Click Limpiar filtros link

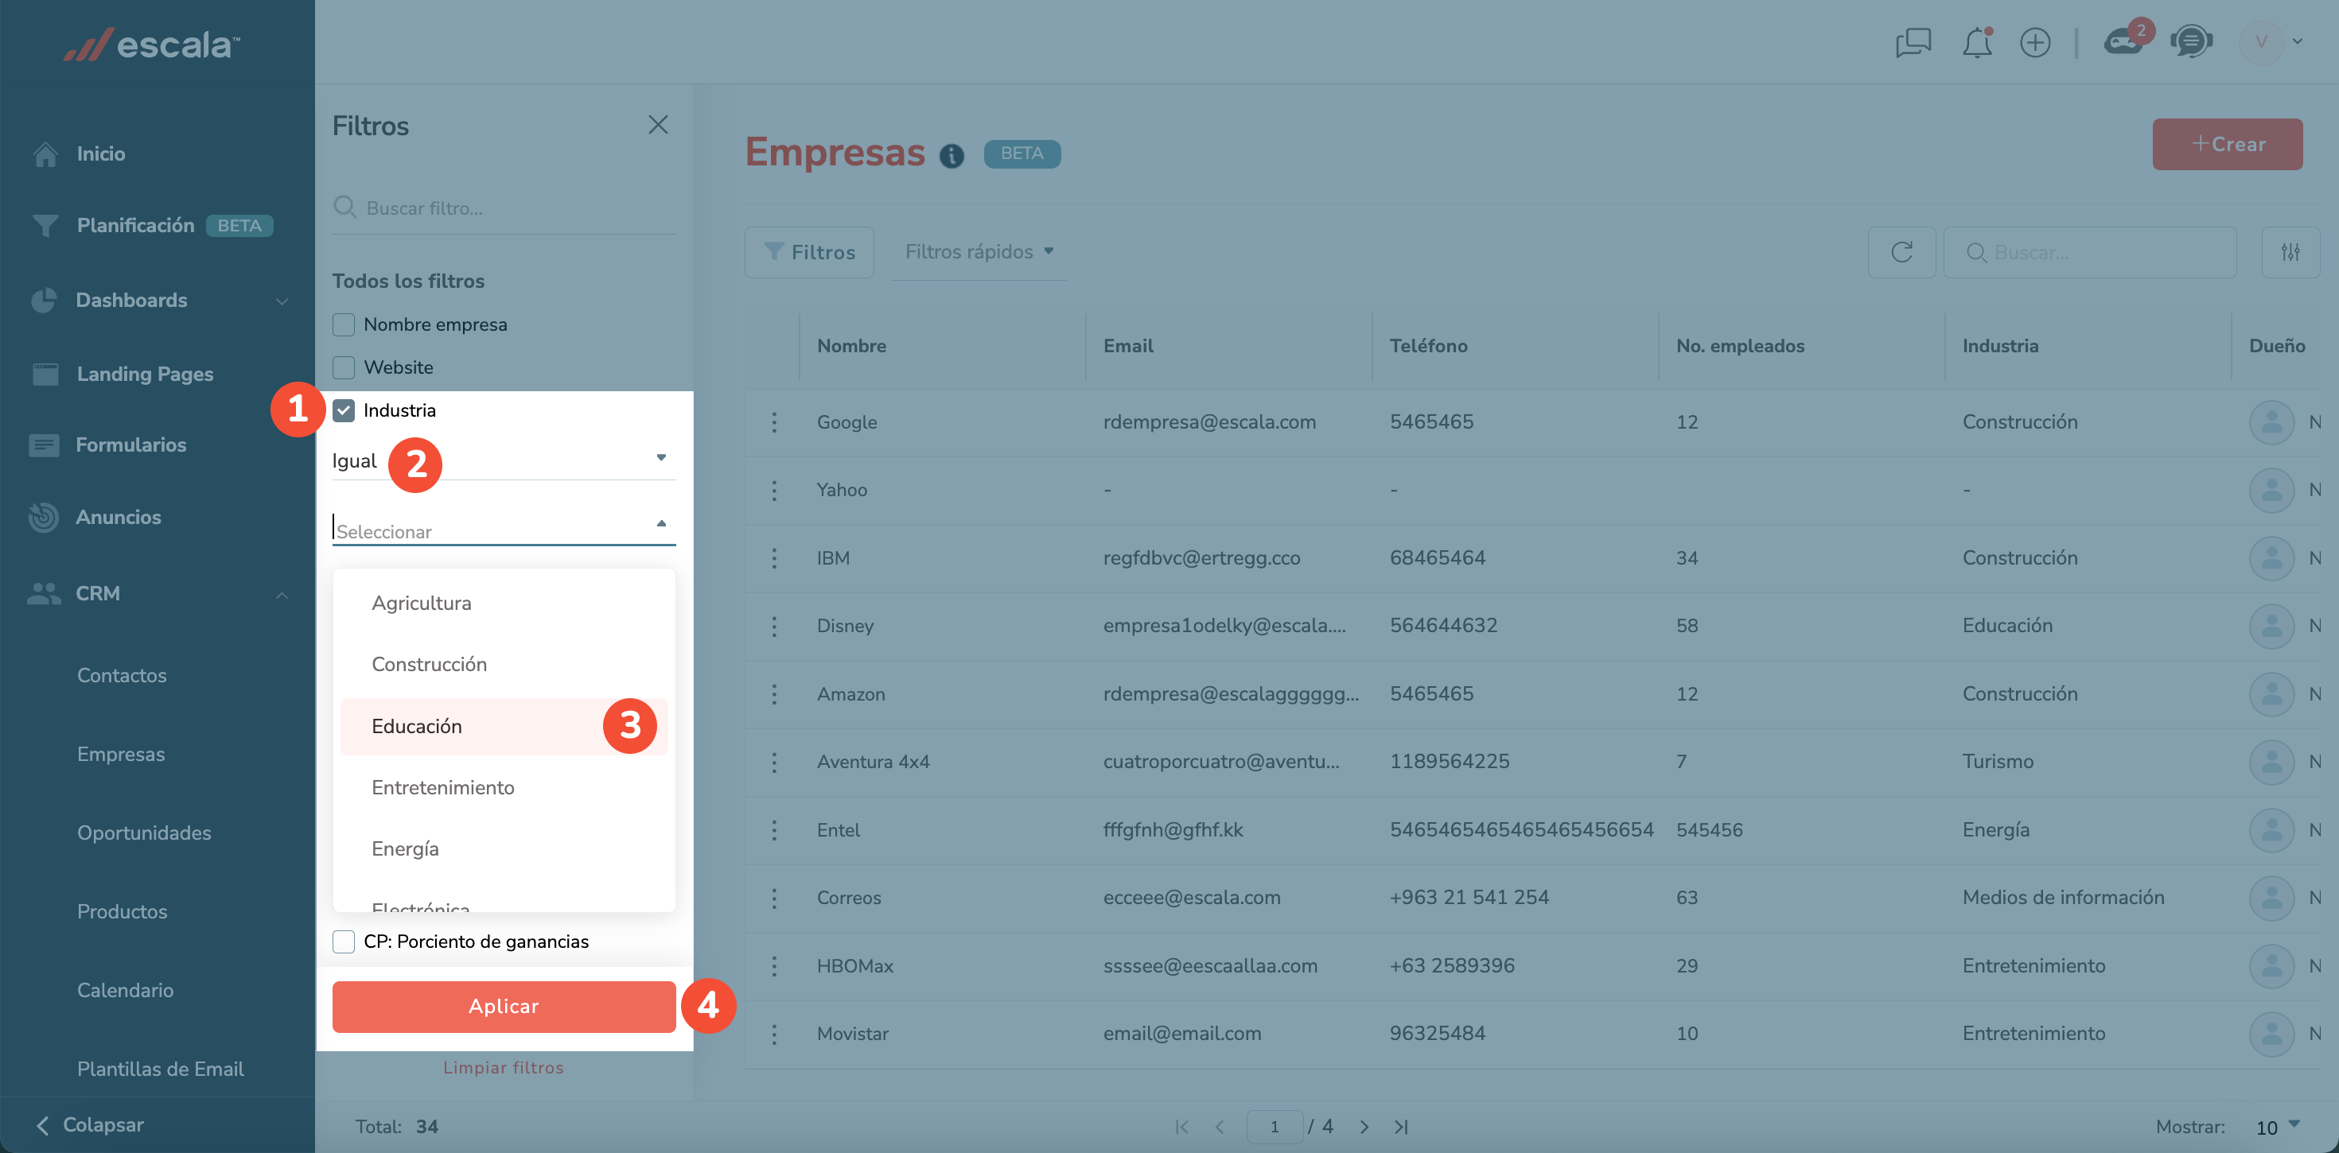(503, 1068)
